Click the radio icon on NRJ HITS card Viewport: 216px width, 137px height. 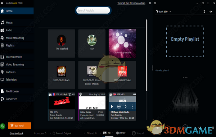[x=50, y=94]
